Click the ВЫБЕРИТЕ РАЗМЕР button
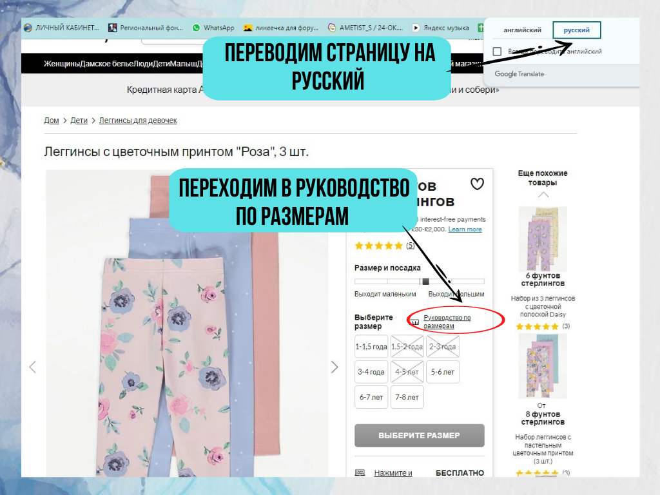Image resolution: width=660 pixels, height=495 pixels. point(419,435)
